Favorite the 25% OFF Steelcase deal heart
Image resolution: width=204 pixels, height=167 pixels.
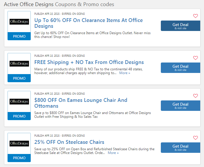[x=195, y=138]
